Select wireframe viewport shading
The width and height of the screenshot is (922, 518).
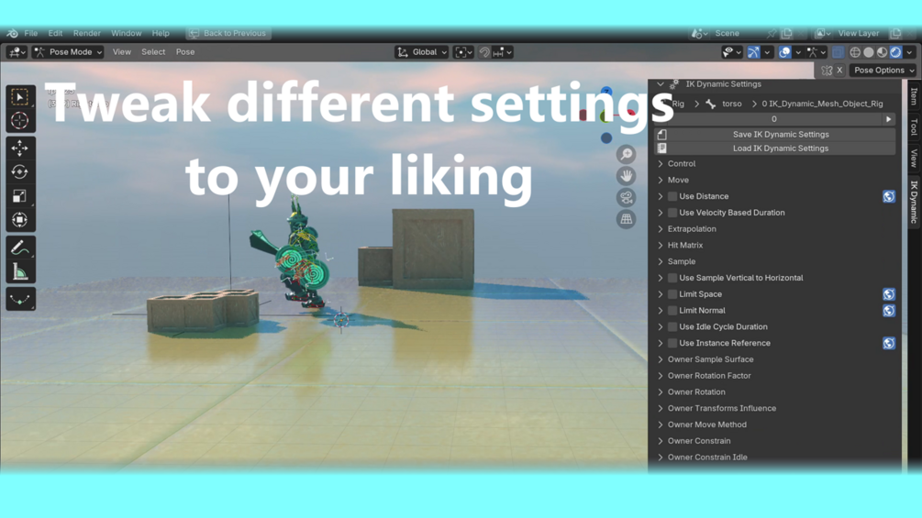[855, 52]
